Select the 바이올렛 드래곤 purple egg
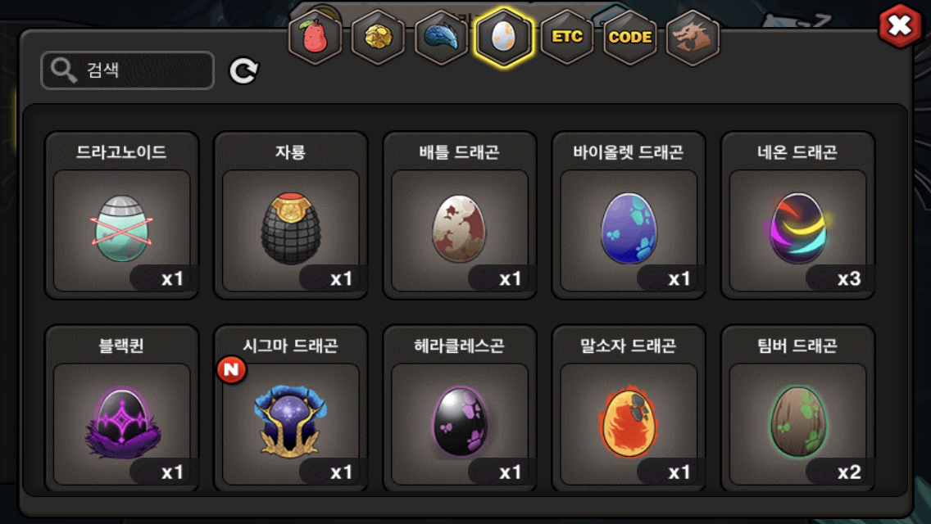 (x=629, y=215)
